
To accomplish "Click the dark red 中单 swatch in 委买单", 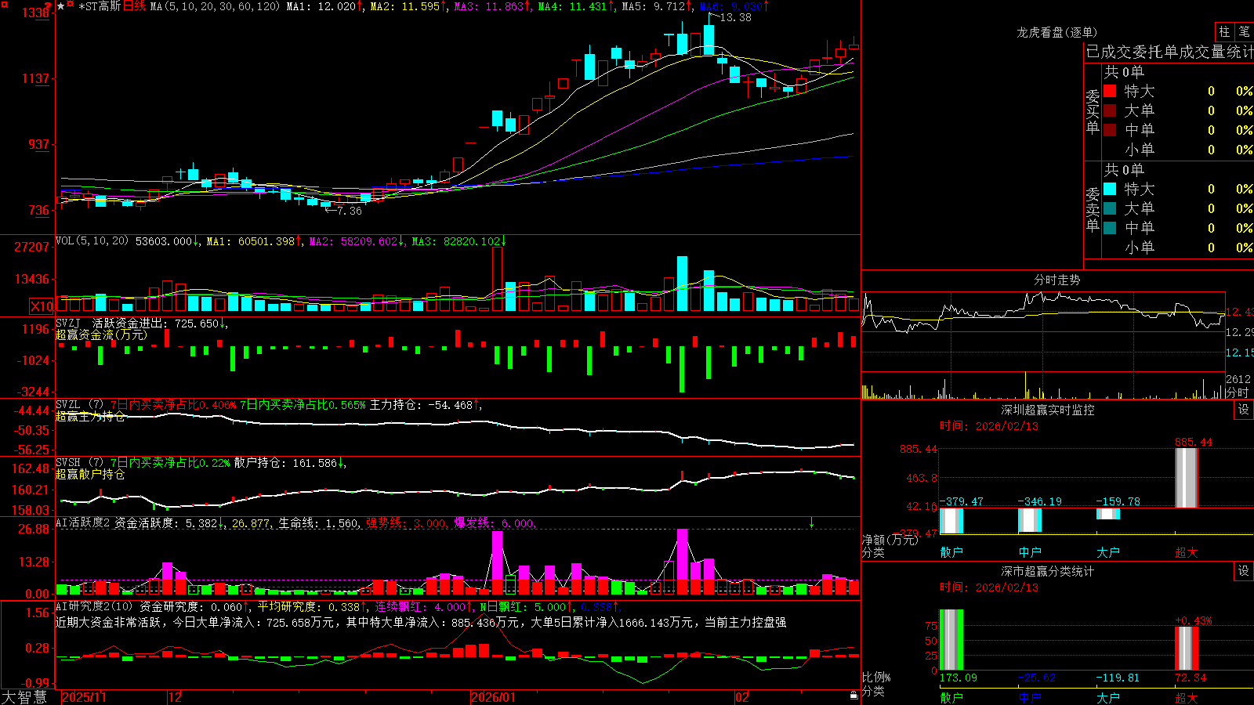I will coord(1110,130).
